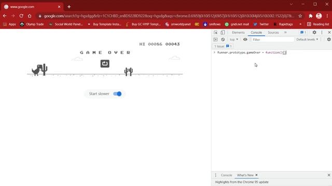
Task: Focus the console Filter input field
Action: tap(272, 39)
